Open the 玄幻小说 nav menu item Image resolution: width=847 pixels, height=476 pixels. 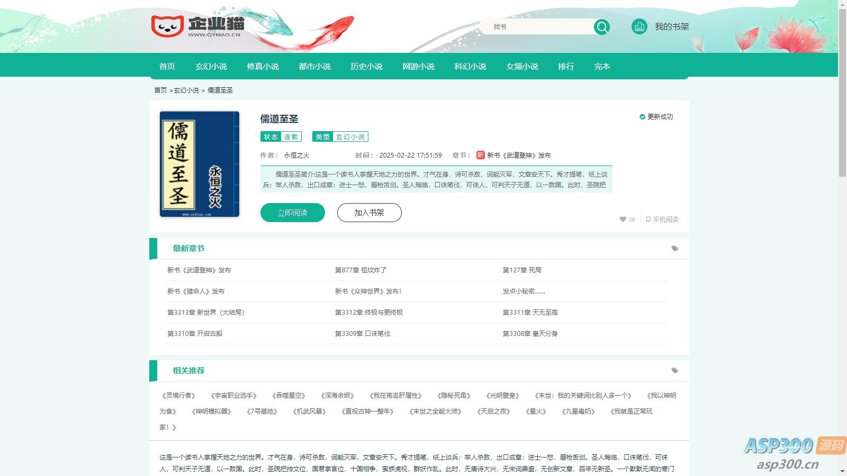pos(211,67)
